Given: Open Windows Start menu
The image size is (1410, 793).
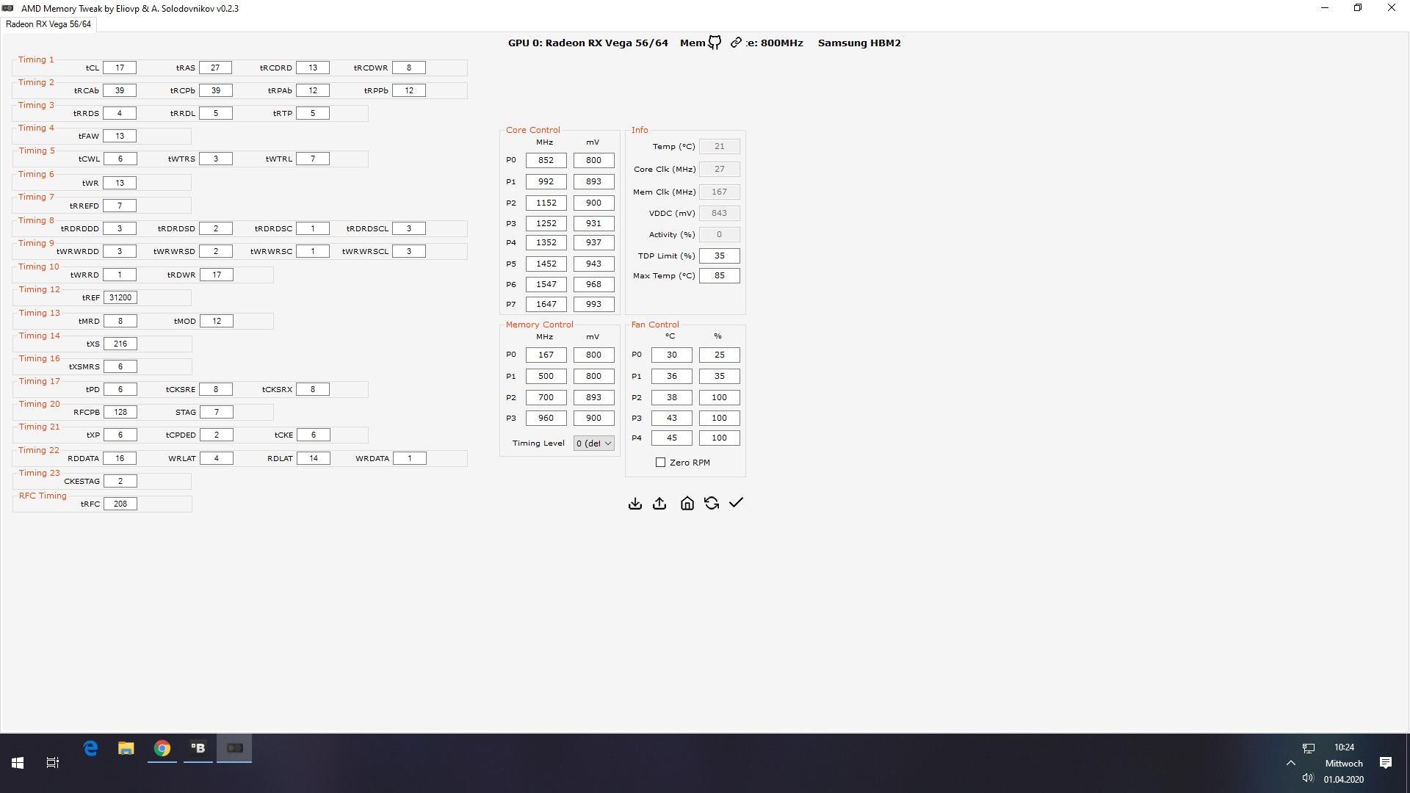Looking at the screenshot, I should 18,763.
